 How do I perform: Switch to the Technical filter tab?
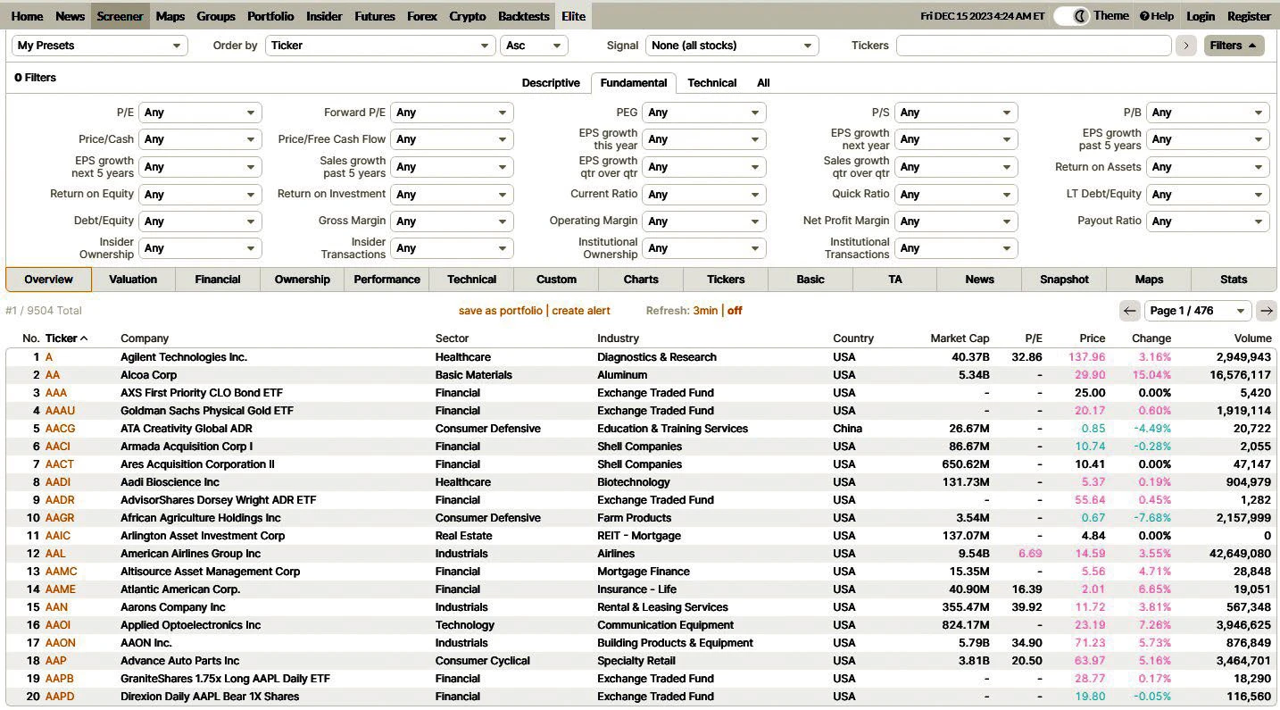[712, 83]
